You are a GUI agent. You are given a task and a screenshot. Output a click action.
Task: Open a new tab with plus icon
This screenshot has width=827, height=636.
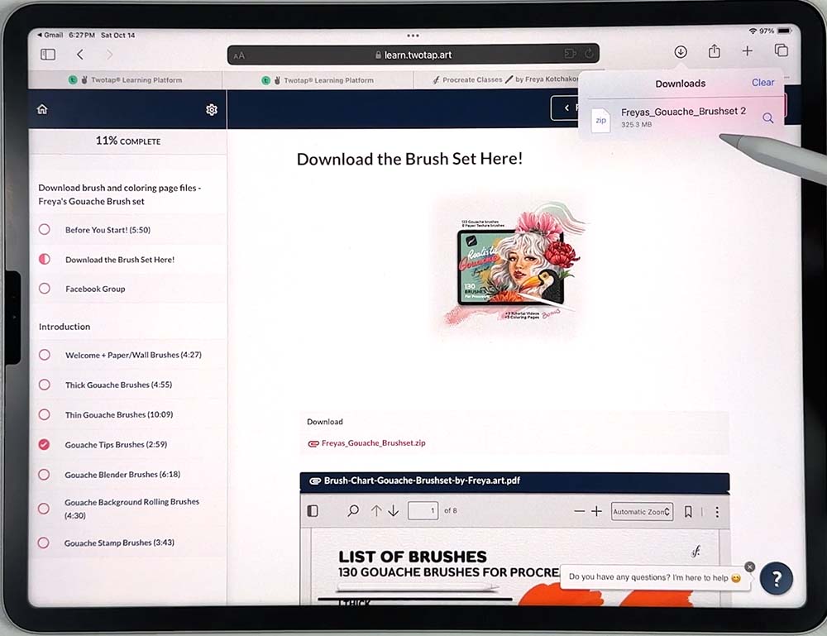[x=748, y=51]
